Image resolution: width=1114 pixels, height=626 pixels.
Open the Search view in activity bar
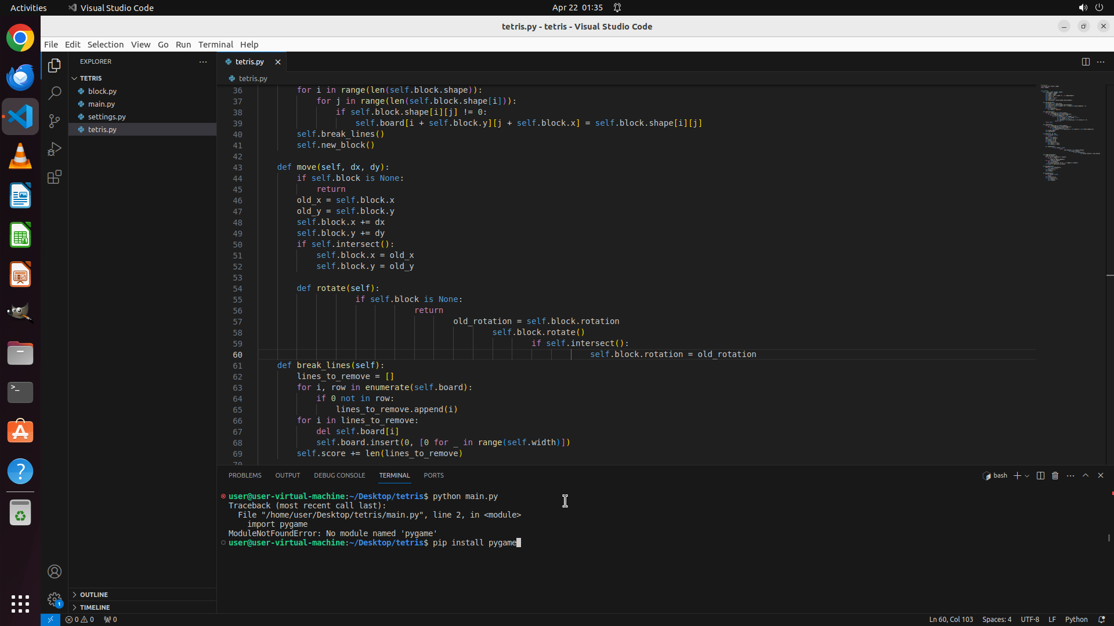55,93
